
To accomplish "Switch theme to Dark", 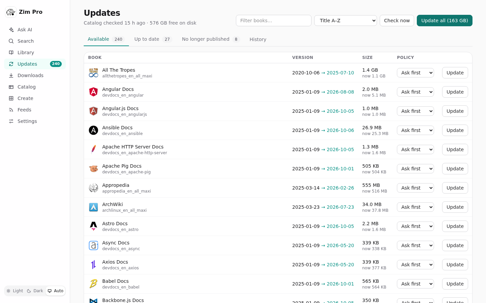I will 35,291.
